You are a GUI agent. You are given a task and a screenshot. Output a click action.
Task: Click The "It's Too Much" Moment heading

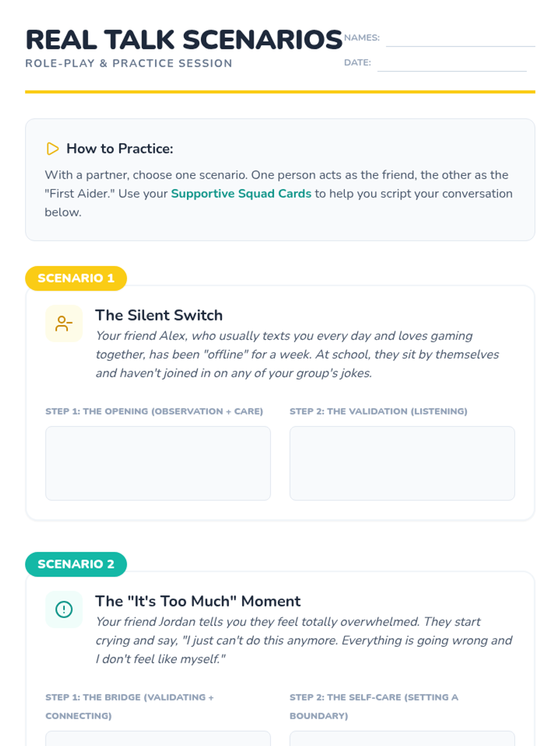(198, 601)
